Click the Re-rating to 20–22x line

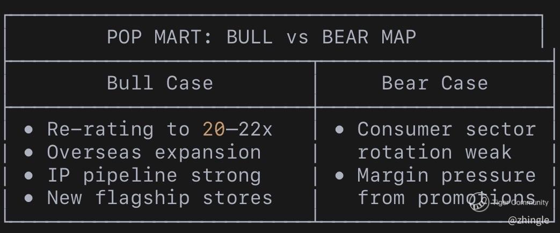coord(159,129)
